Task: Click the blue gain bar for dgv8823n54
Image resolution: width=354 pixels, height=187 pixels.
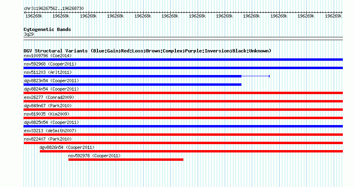Action: pos(132,85)
